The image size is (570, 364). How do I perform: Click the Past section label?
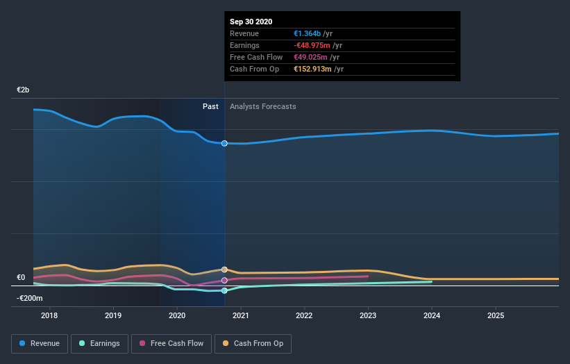coord(210,106)
